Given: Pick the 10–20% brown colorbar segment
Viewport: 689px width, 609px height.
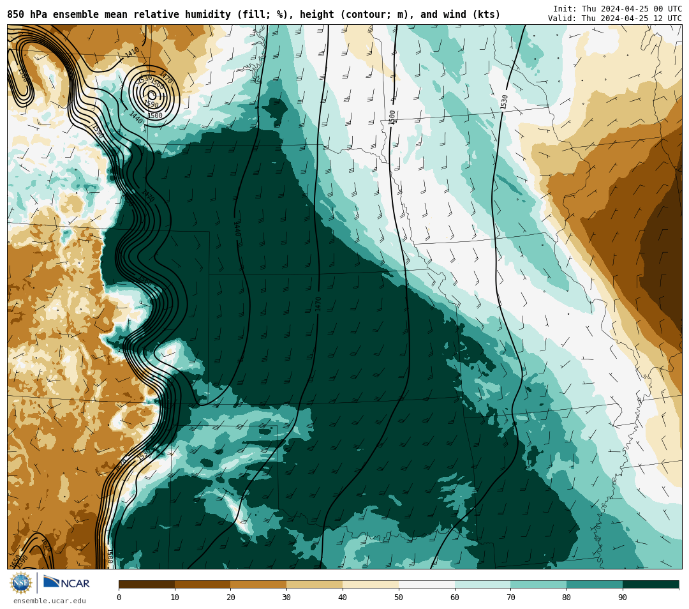Looking at the screenshot, I should [x=203, y=585].
